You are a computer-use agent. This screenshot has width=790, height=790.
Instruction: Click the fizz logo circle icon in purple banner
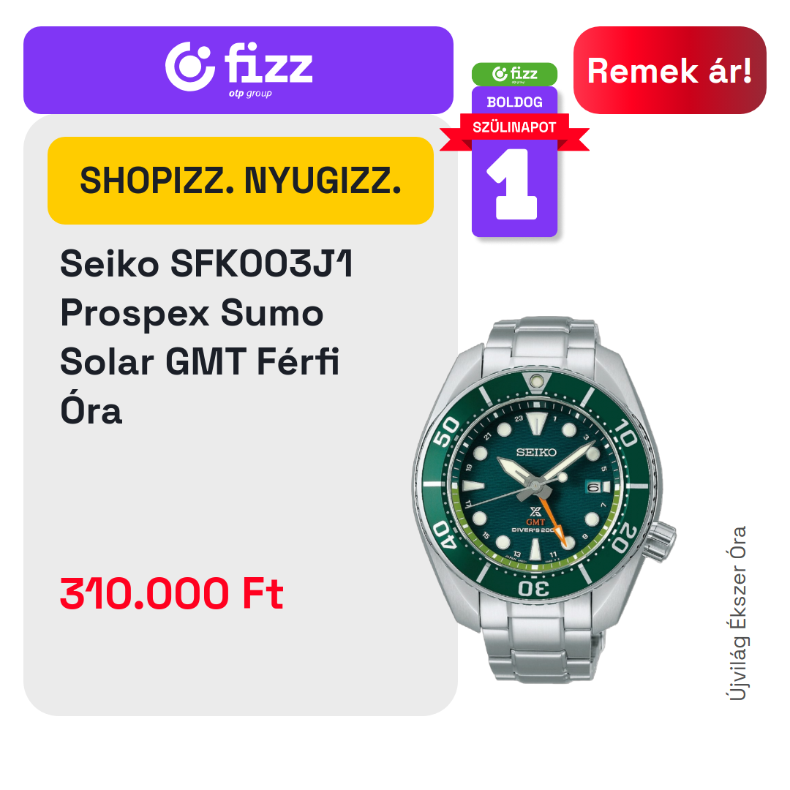(190, 67)
